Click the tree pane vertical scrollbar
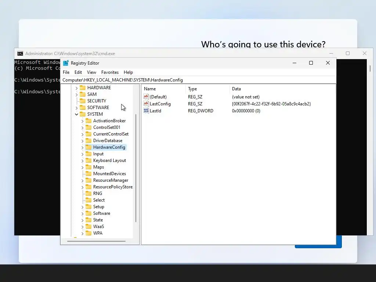 point(136,168)
